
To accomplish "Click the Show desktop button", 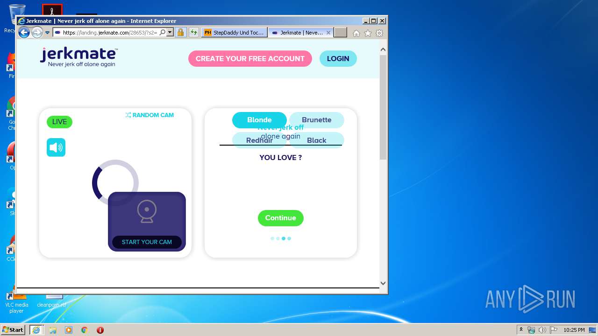I will point(593,330).
